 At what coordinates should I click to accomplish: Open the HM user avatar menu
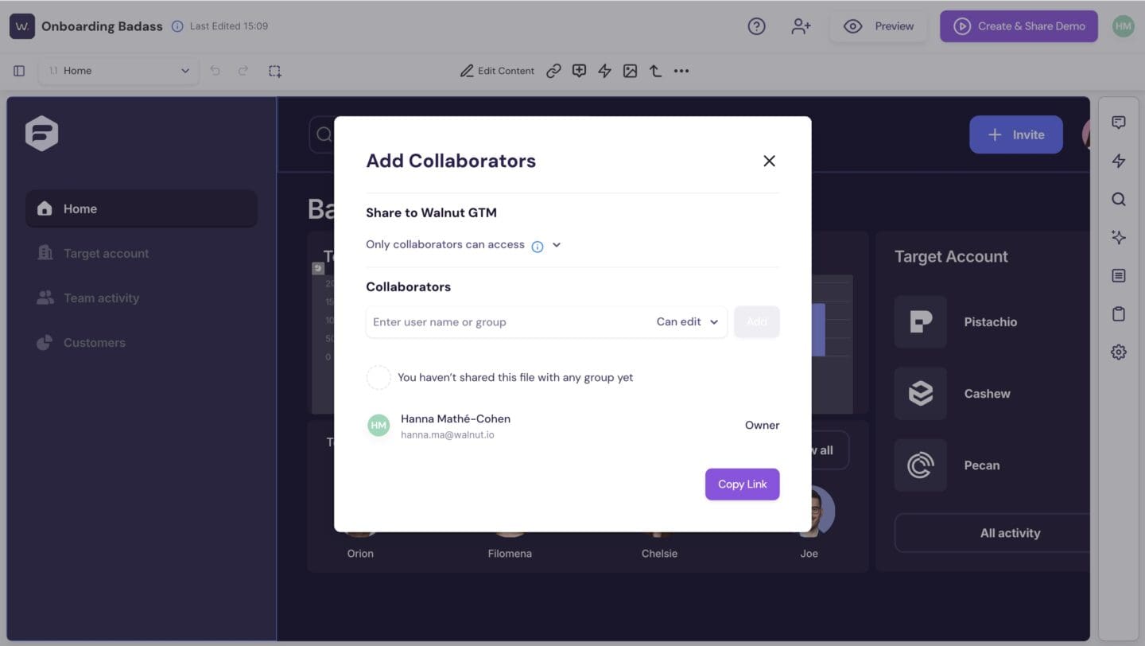pos(1123,26)
